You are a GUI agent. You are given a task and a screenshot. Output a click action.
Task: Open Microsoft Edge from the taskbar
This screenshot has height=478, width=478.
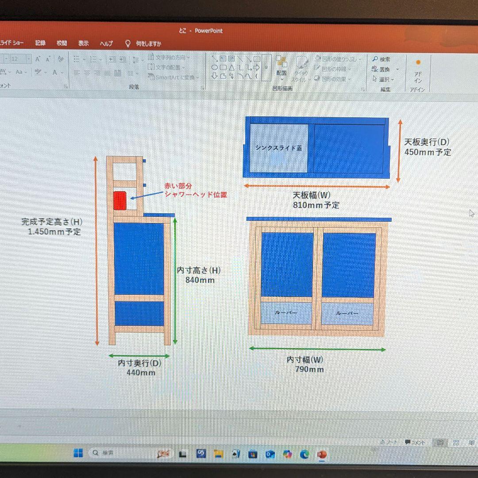pyautogui.click(x=305, y=454)
